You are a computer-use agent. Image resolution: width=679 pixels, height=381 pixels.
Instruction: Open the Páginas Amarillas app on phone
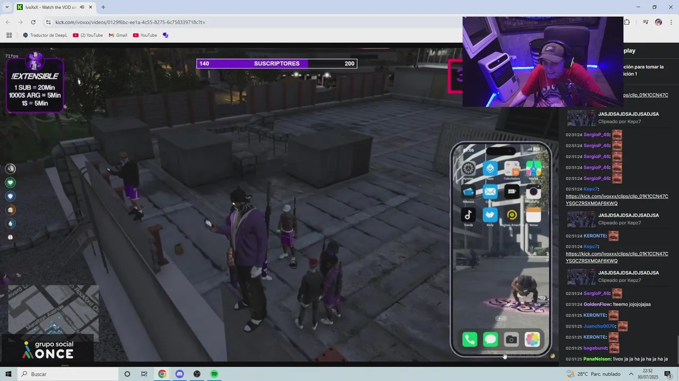click(512, 215)
